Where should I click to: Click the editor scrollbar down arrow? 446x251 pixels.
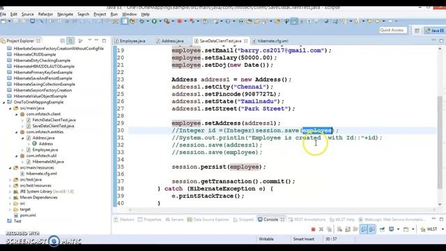440,204
